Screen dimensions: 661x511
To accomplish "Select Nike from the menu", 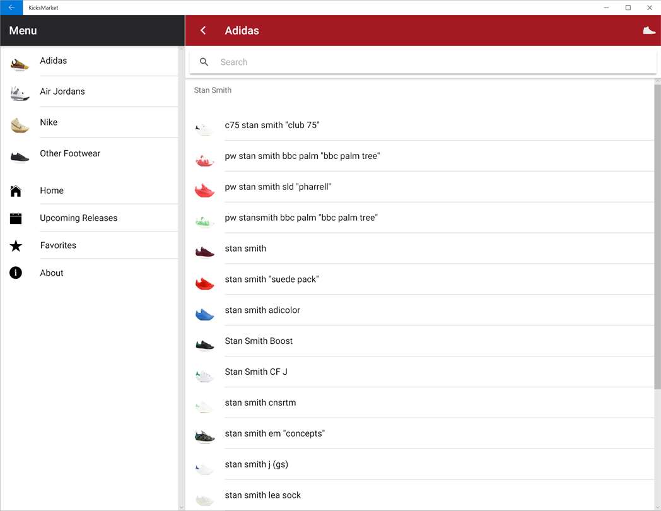I will point(89,122).
